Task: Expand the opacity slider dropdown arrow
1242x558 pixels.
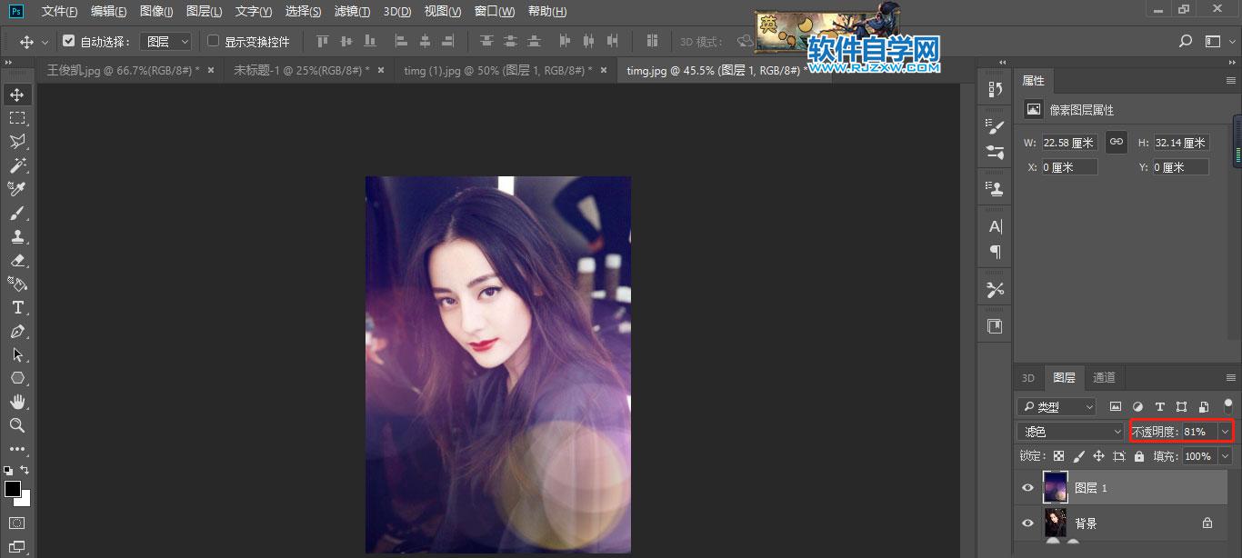Action: tap(1226, 432)
